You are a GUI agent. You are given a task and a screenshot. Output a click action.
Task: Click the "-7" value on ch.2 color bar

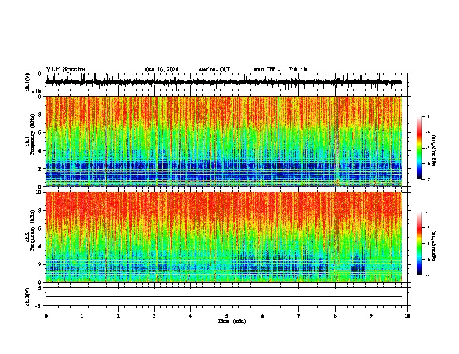pyautogui.click(x=428, y=275)
